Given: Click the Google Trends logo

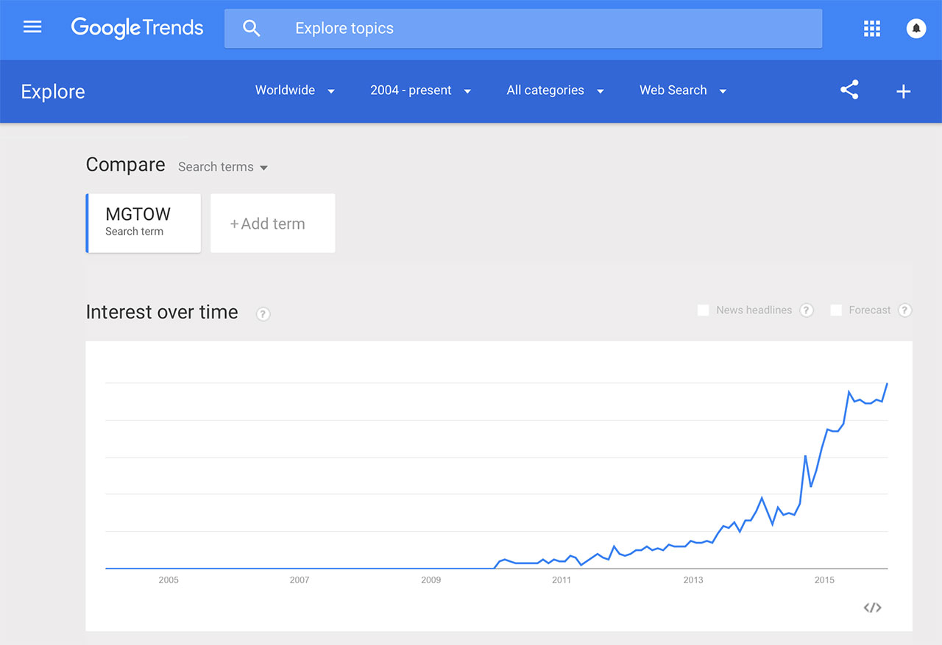Looking at the screenshot, I should coord(137,28).
